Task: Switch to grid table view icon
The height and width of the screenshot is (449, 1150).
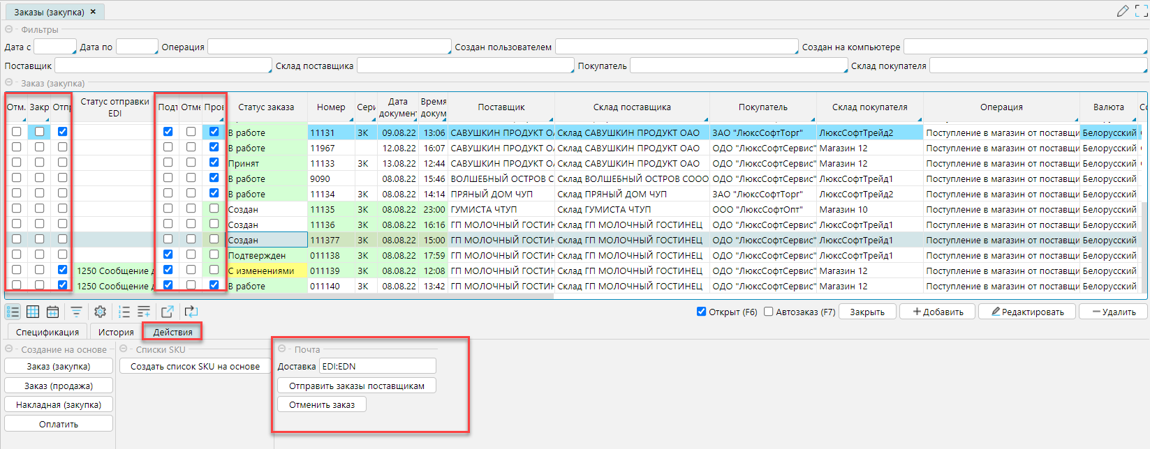Action: click(x=33, y=312)
